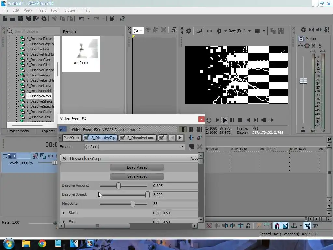The image size is (333, 250).
Task: Open the overlays grid dropdown arrow
Action: [x=264, y=31]
